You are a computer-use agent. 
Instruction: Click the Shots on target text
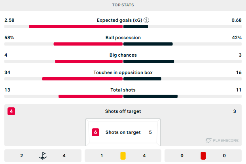tap(123, 132)
